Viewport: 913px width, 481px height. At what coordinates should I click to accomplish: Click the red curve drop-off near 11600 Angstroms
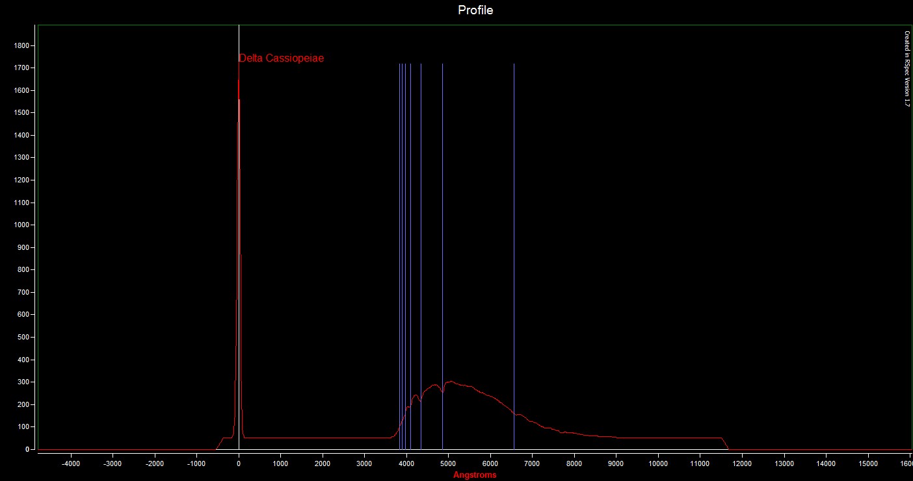725,443
